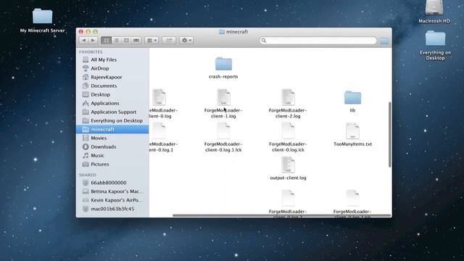The width and height of the screenshot is (464, 261).
Task: Select shared computer 66abb8000000
Action: (112, 183)
